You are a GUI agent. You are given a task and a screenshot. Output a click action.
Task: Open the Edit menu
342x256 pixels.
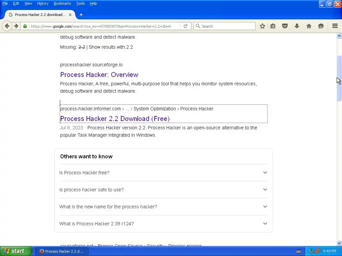pos(16,3)
